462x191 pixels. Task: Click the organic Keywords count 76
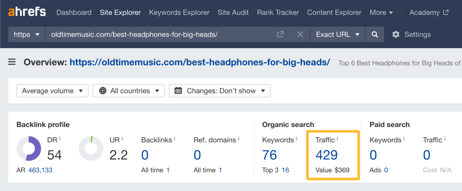[x=269, y=155]
